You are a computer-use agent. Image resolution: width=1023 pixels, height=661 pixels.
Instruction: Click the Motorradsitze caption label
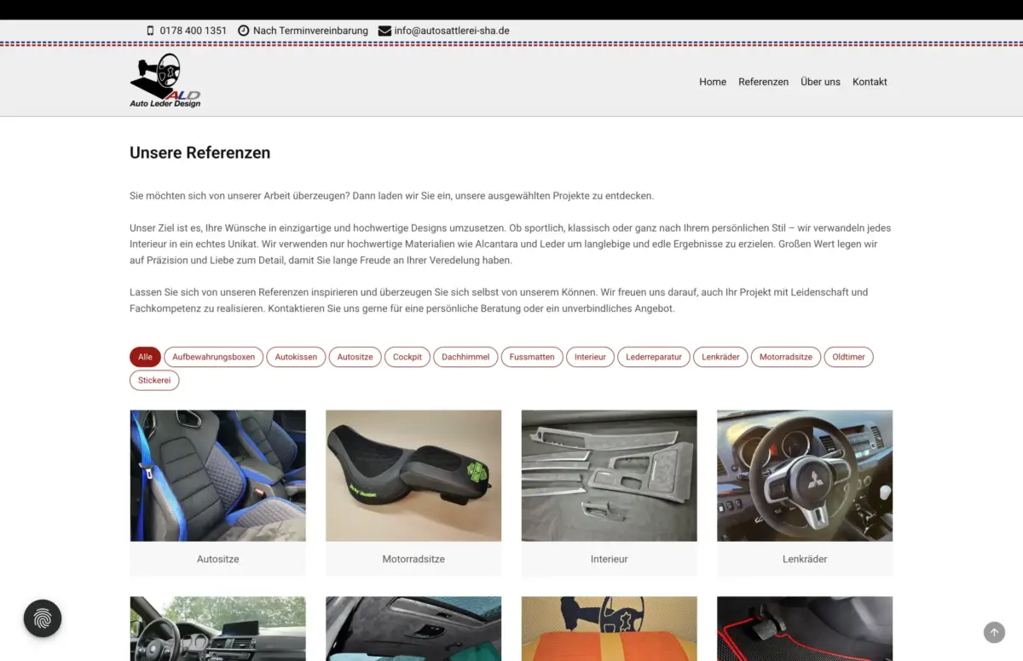(x=413, y=560)
